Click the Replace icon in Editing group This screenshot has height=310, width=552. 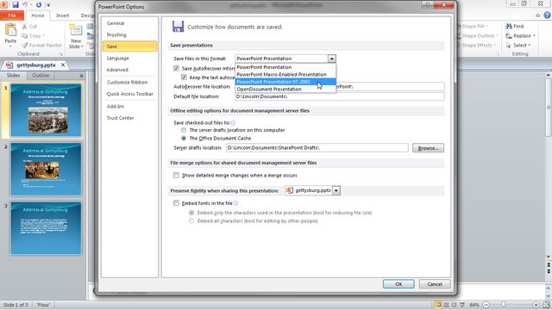click(x=509, y=36)
